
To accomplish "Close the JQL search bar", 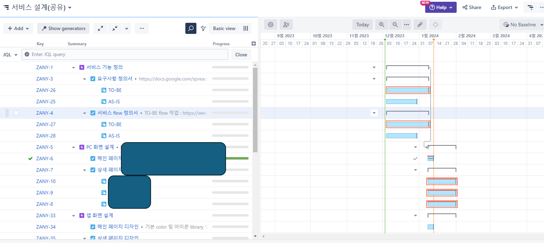I will click(241, 55).
